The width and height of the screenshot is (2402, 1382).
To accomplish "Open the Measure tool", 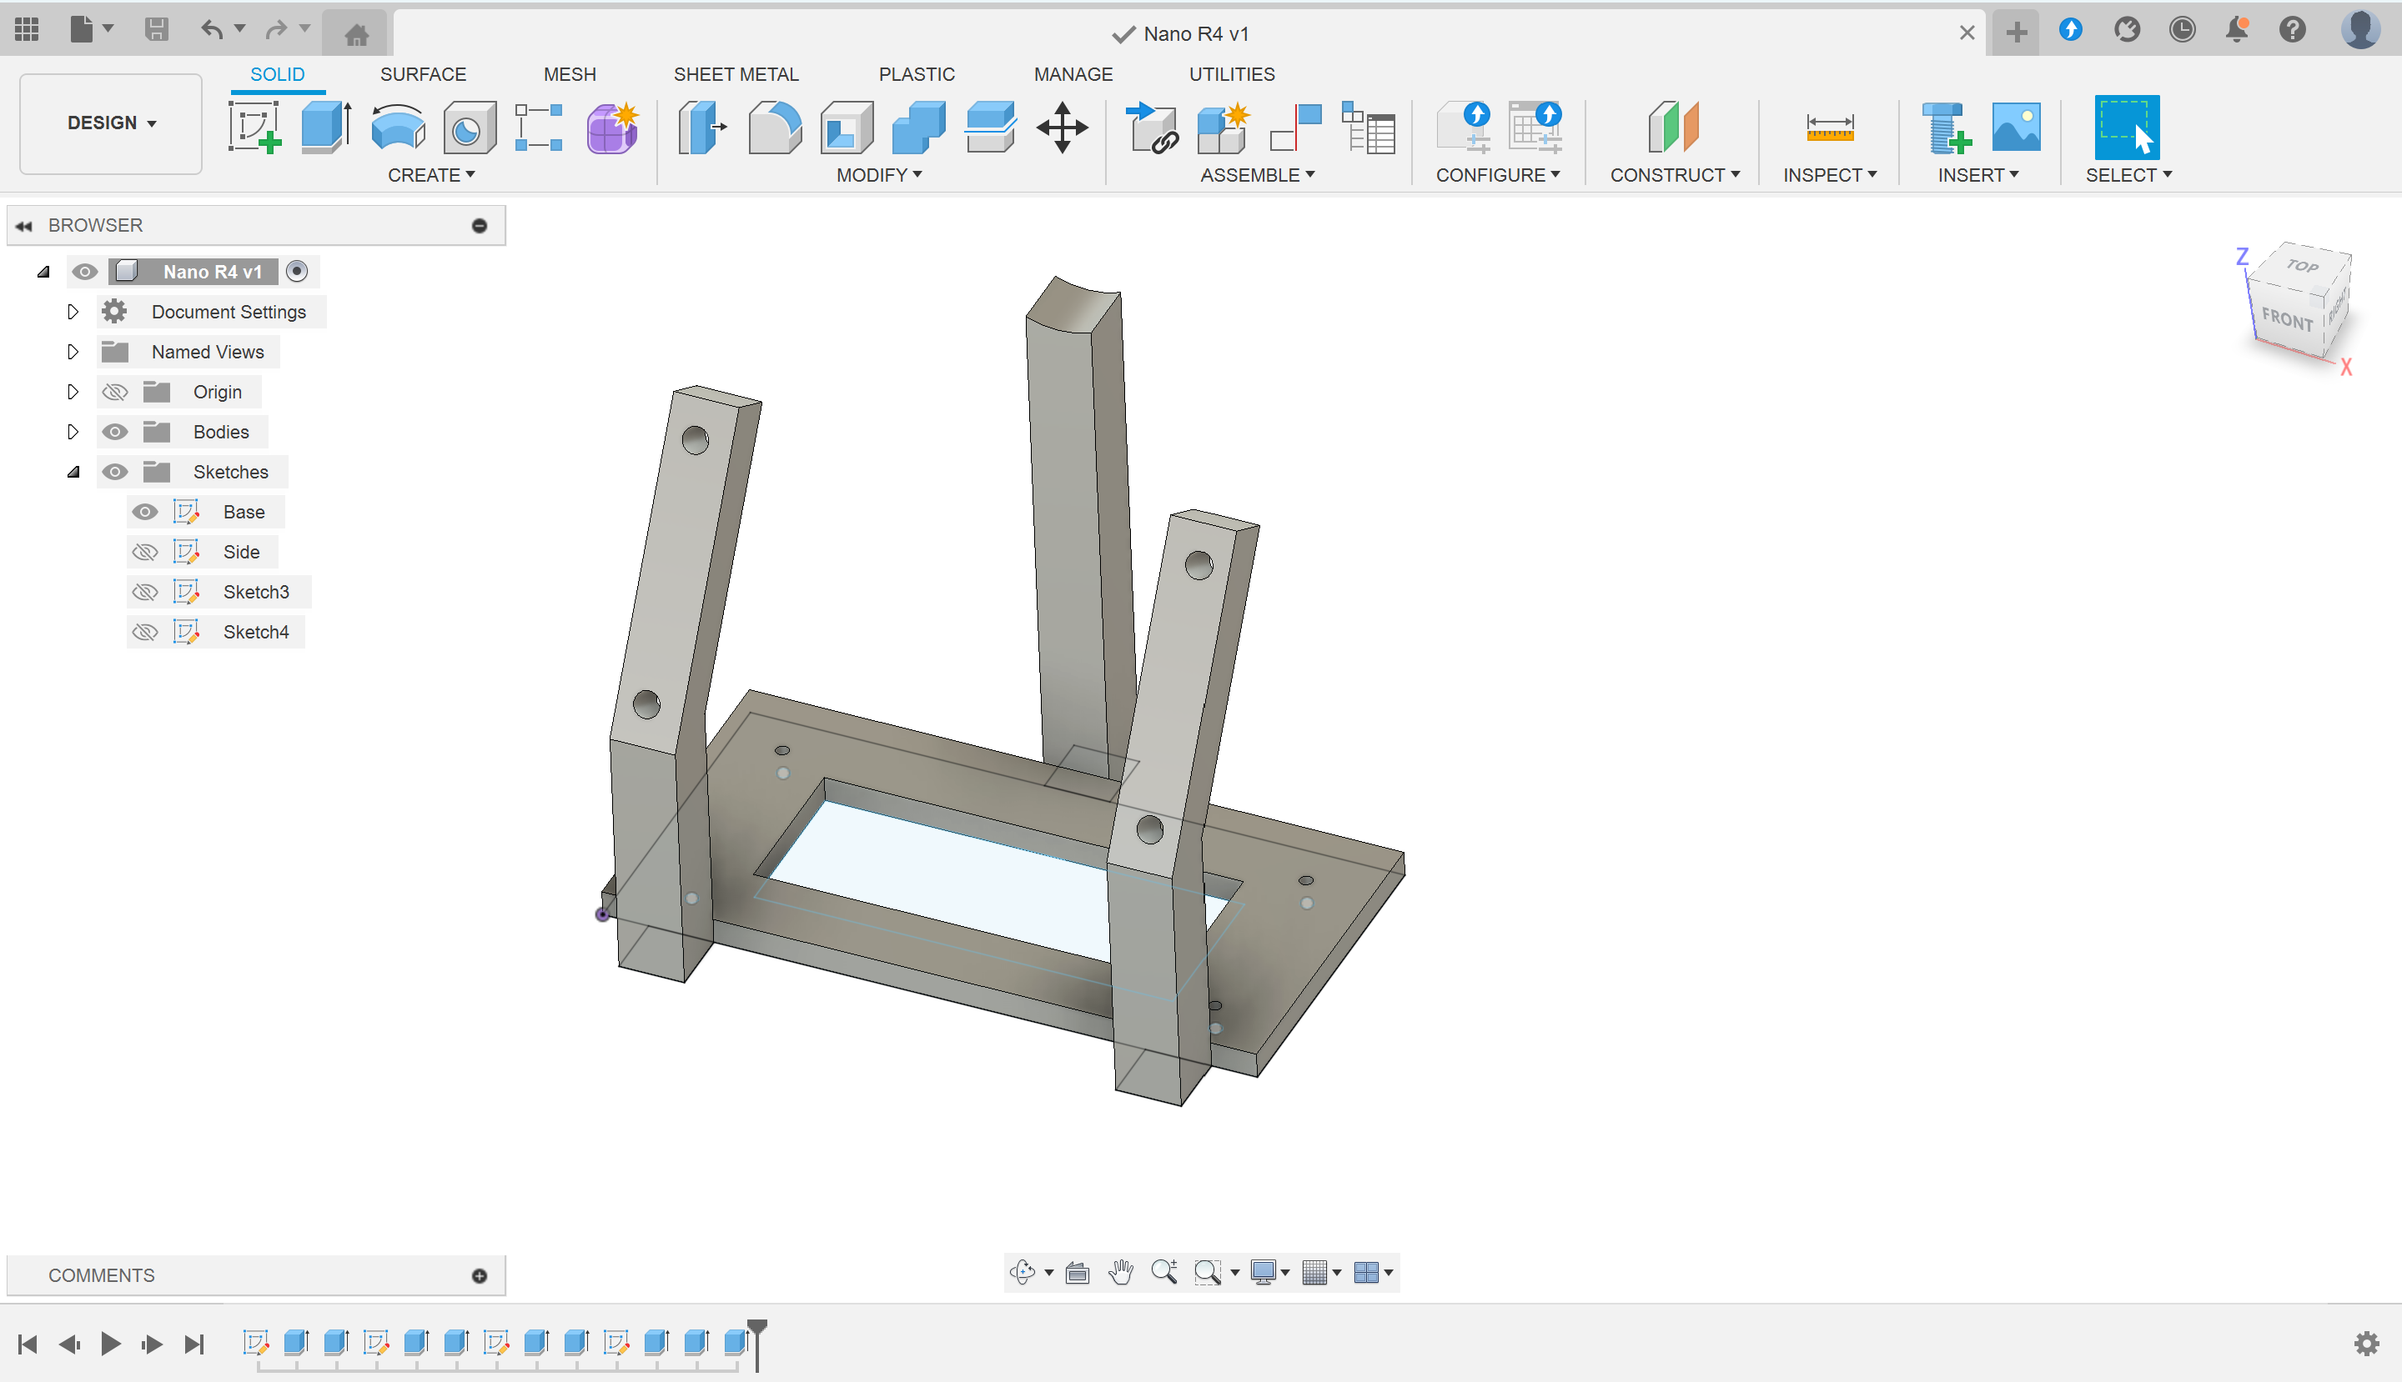I will click(1829, 128).
